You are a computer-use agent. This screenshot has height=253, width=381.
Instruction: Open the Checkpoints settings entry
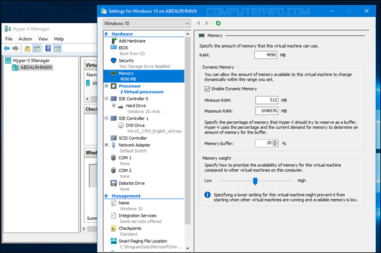(x=130, y=228)
